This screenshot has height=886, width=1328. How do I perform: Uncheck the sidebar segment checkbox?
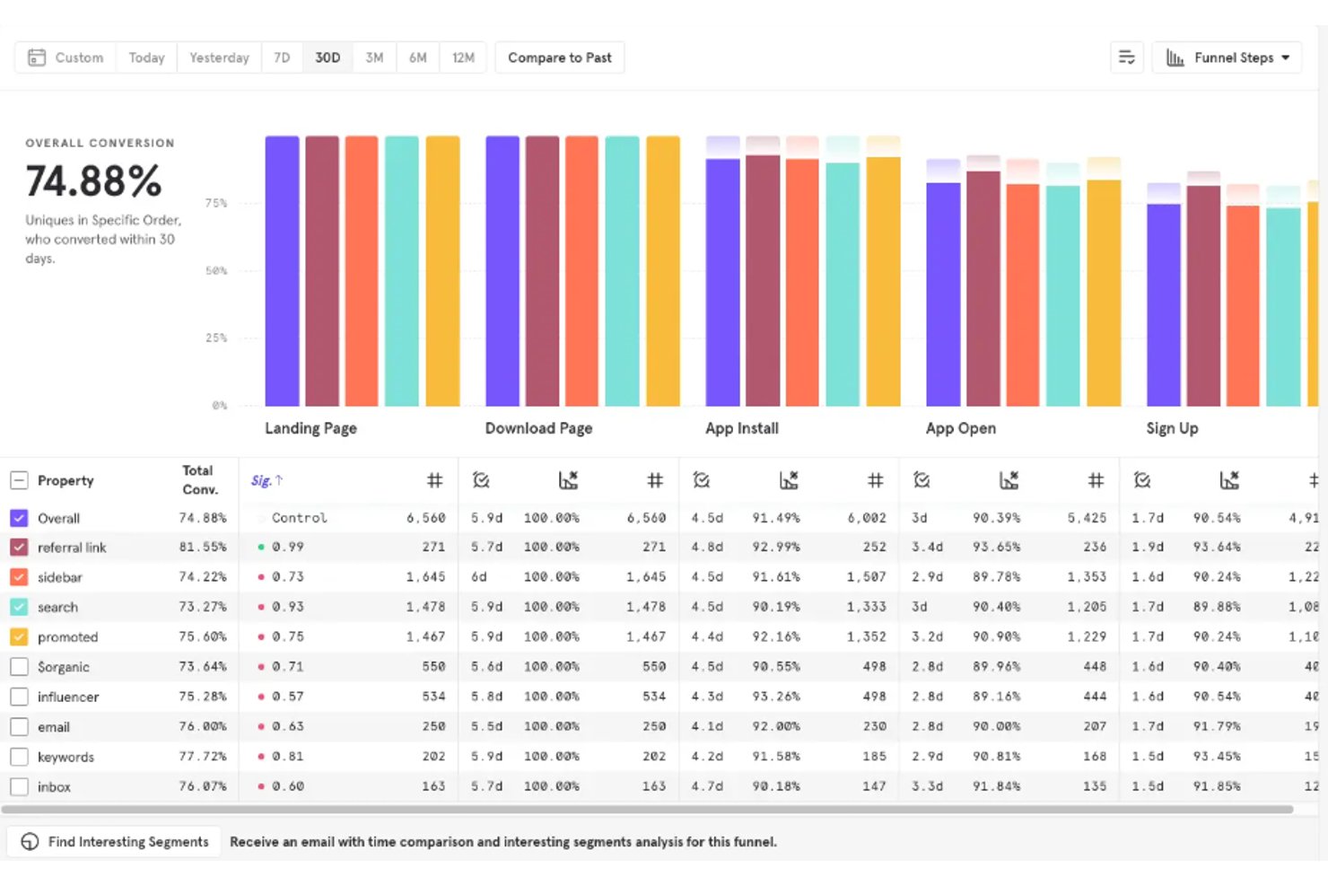point(19,577)
